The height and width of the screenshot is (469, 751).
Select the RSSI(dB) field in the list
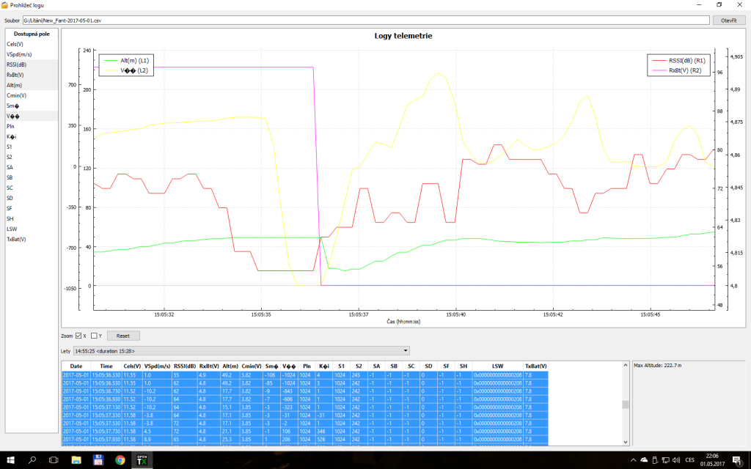tap(16, 64)
